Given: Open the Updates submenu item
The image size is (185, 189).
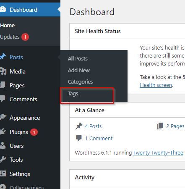Looking at the screenshot, I should click(x=10, y=37).
